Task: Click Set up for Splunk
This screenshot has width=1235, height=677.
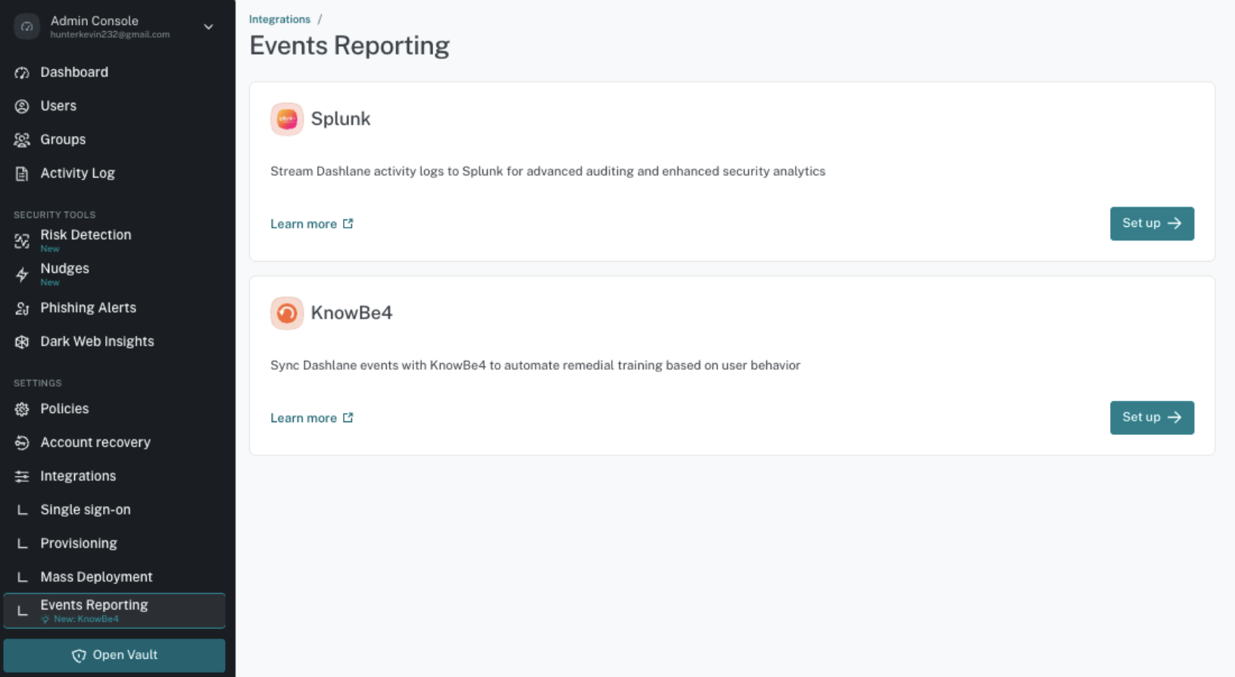Action: tap(1152, 224)
